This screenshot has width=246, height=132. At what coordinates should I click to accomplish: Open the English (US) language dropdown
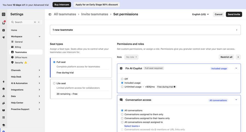pyautogui.click(x=200, y=14)
